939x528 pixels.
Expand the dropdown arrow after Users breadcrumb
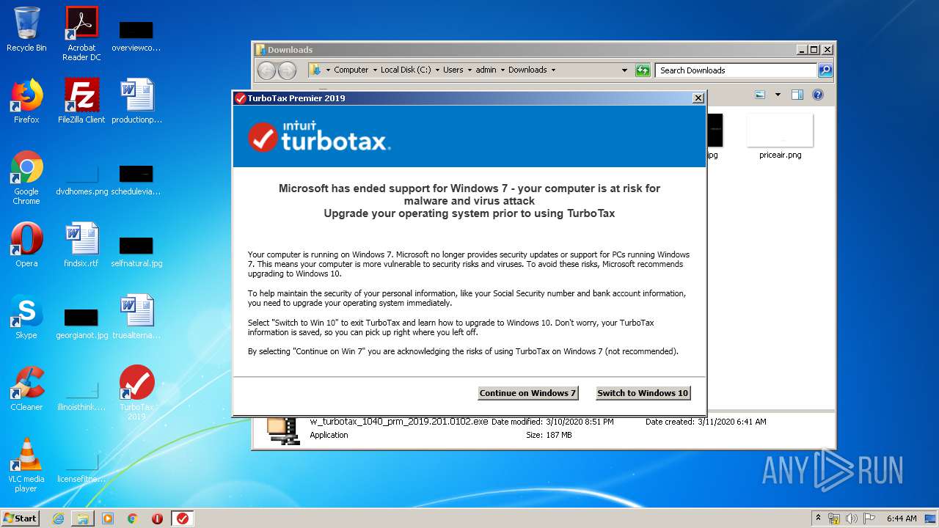click(469, 70)
